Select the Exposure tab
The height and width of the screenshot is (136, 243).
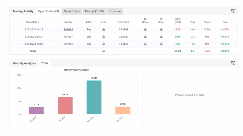115,11
